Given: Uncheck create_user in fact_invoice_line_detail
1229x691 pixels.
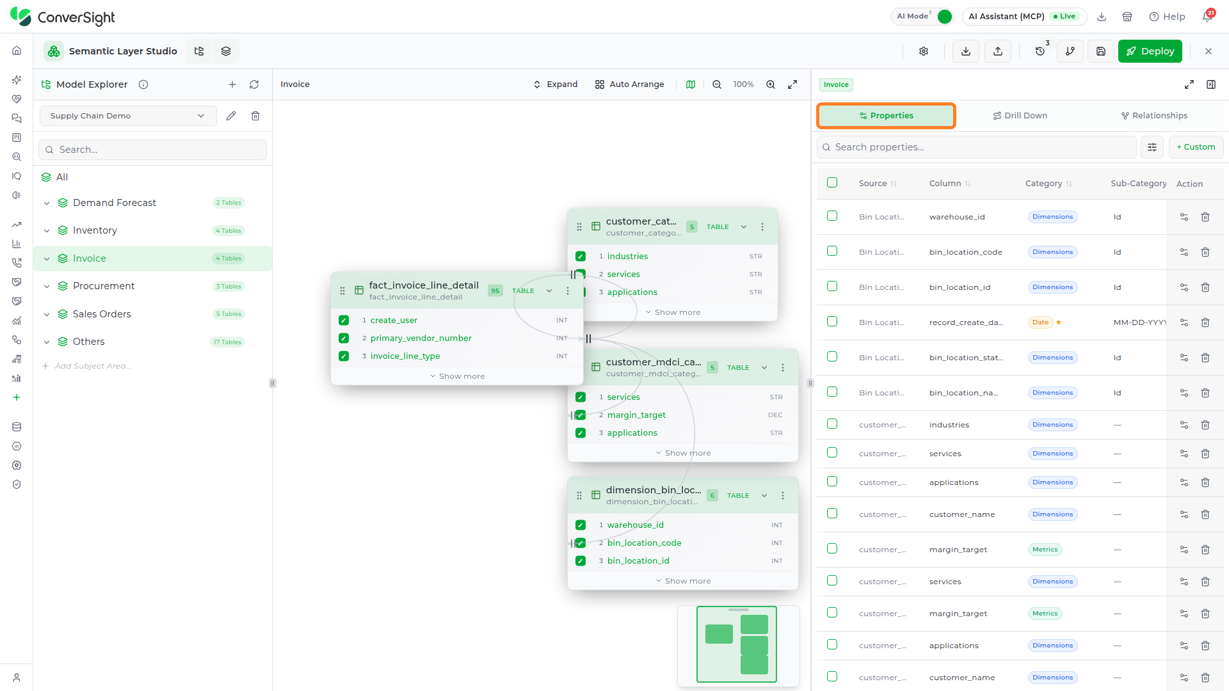Looking at the screenshot, I should pyautogui.click(x=344, y=321).
